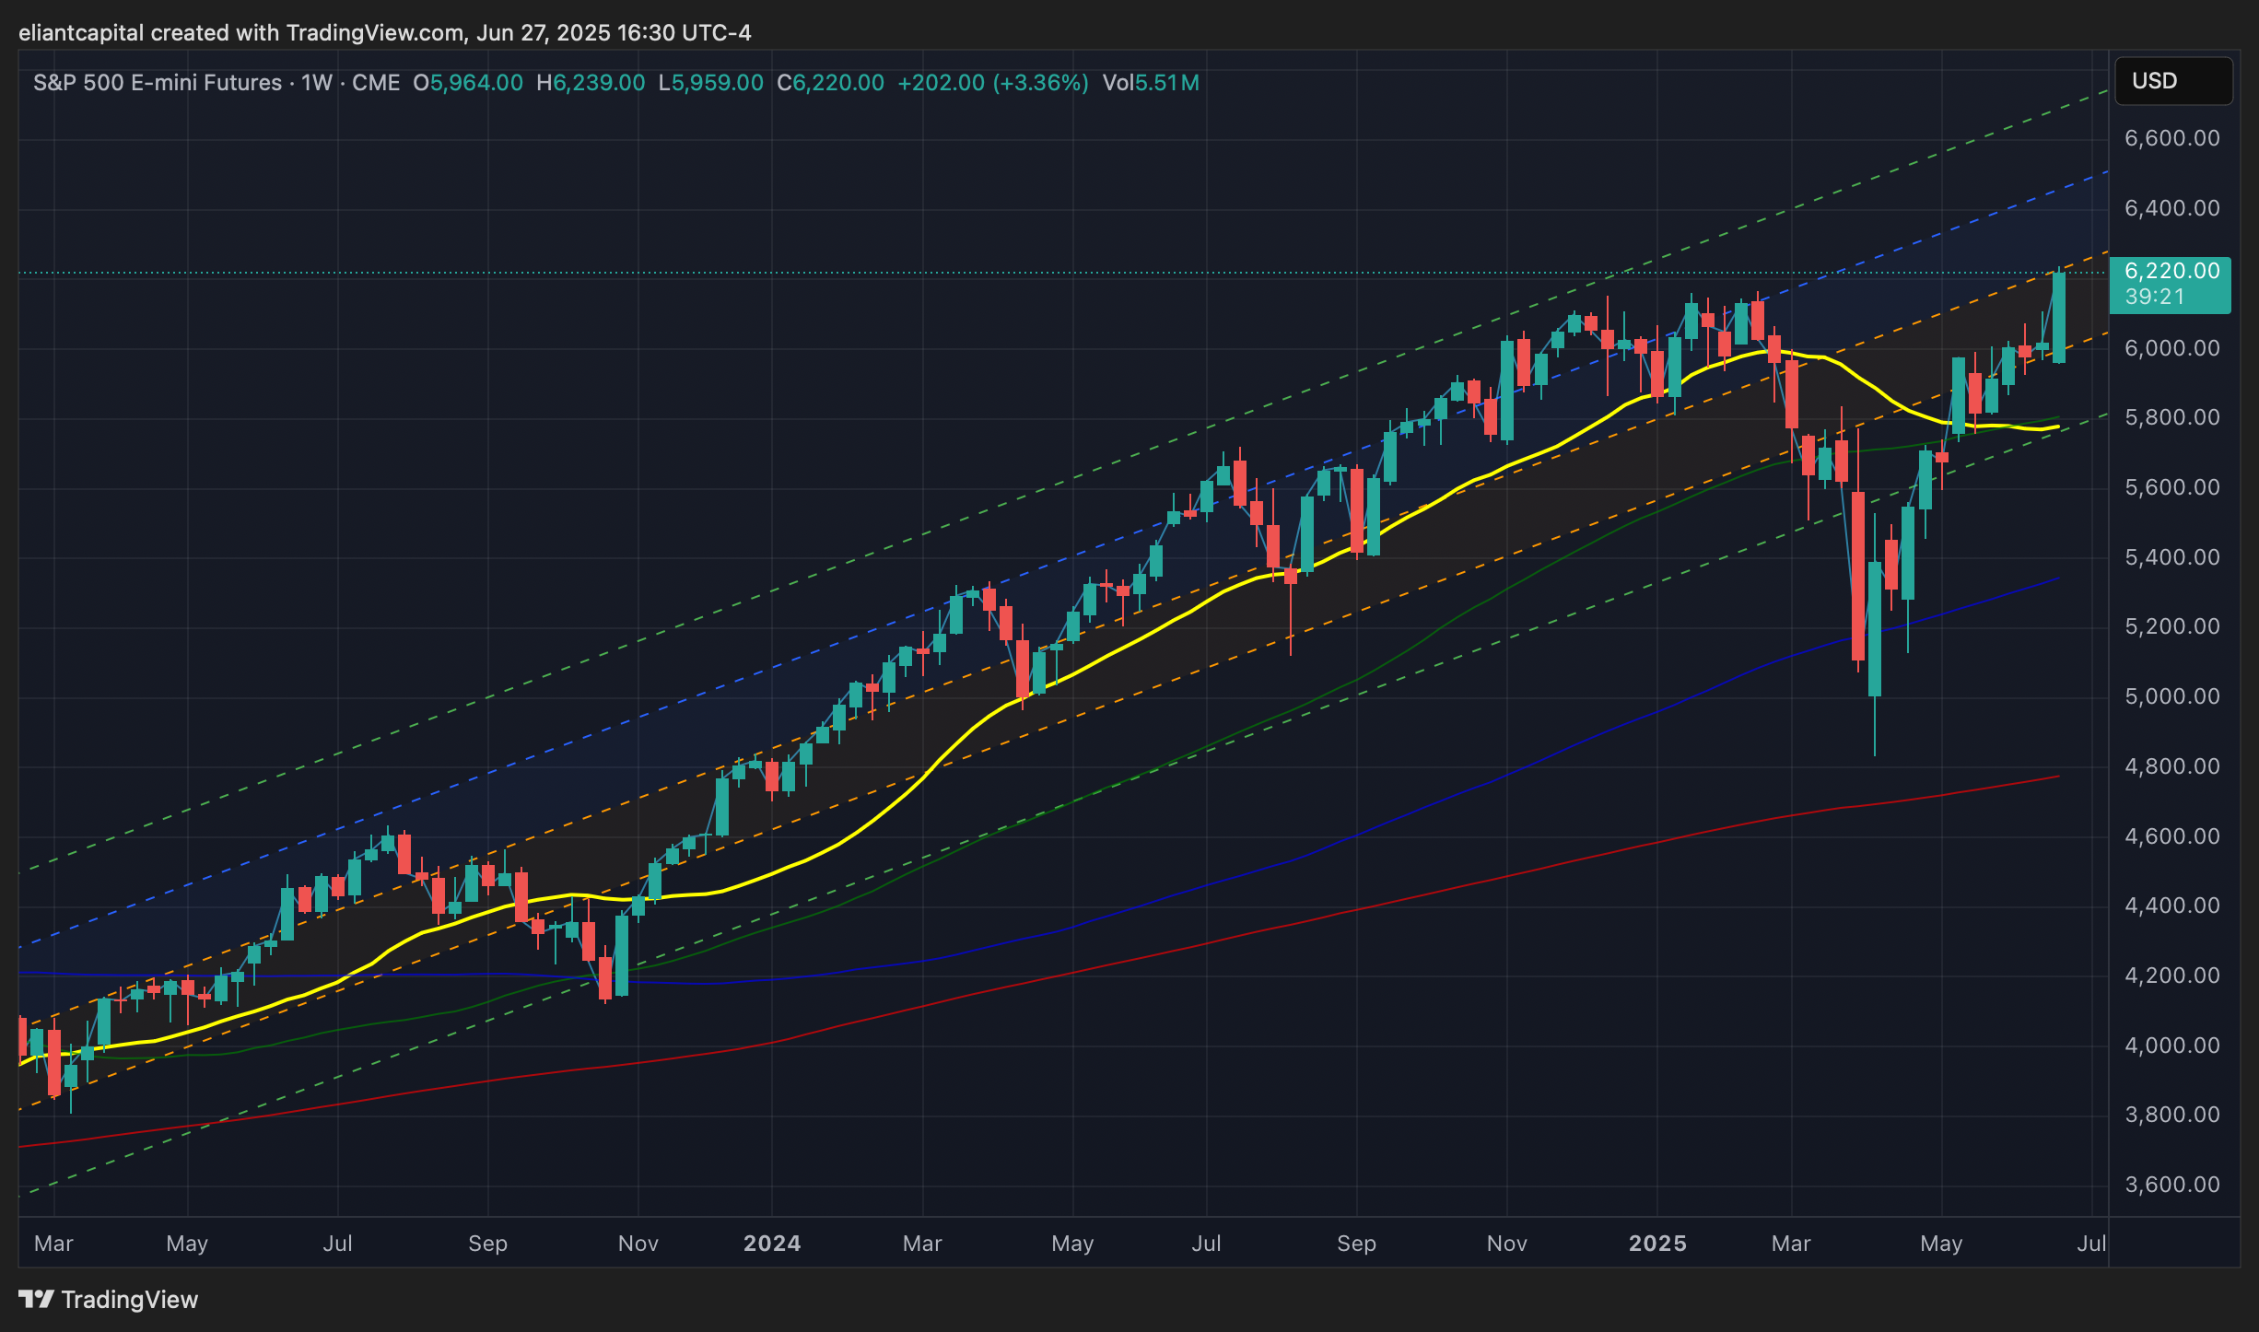
Task: Click the CME exchange label
Action: coord(376,83)
